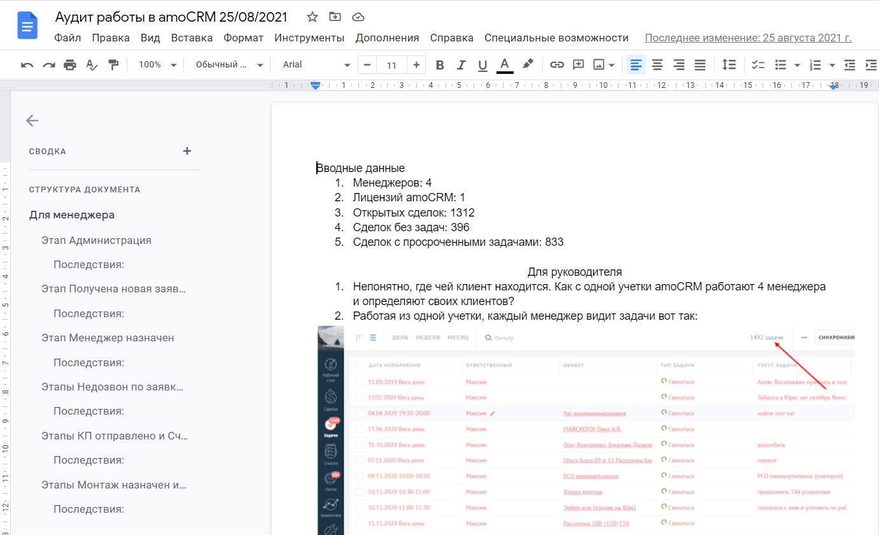
Task: Click the Add comment icon
Action: tap(578, 65)
